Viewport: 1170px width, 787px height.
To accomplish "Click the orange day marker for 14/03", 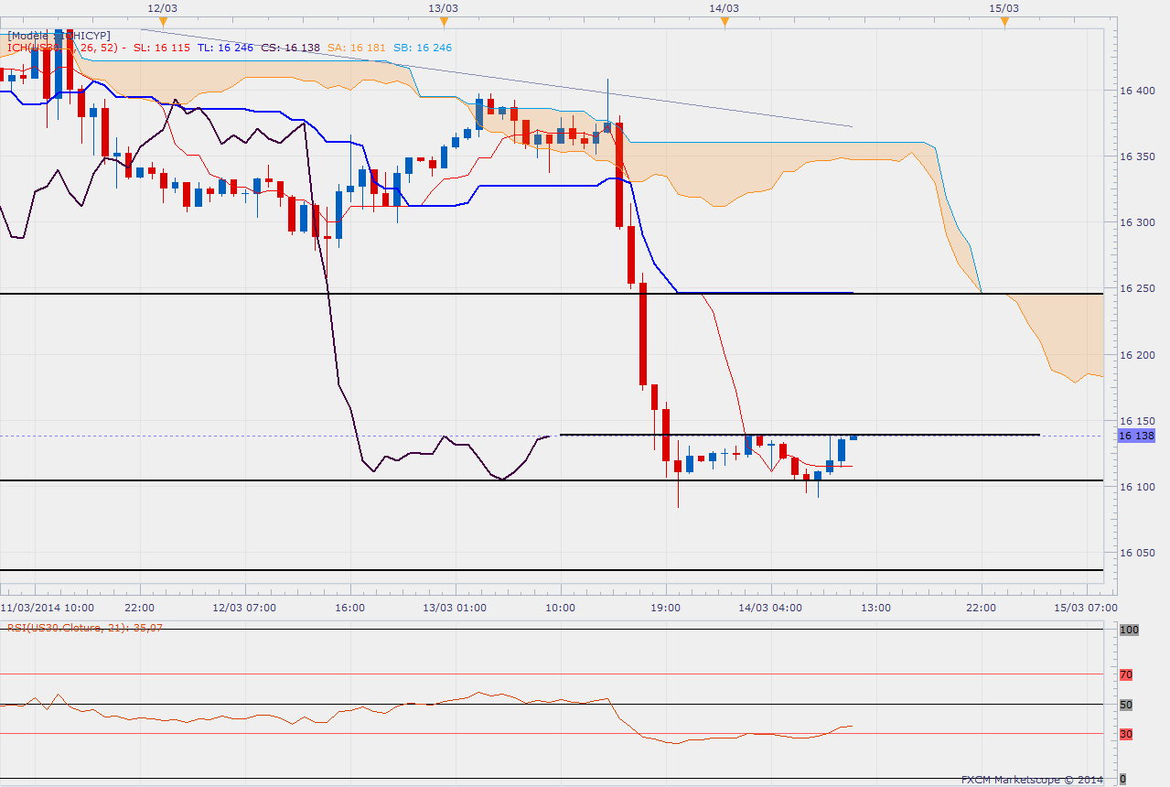I will [x=725, y=22].
